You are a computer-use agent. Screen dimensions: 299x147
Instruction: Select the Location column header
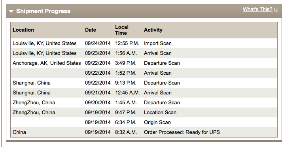tap(23, 30)
